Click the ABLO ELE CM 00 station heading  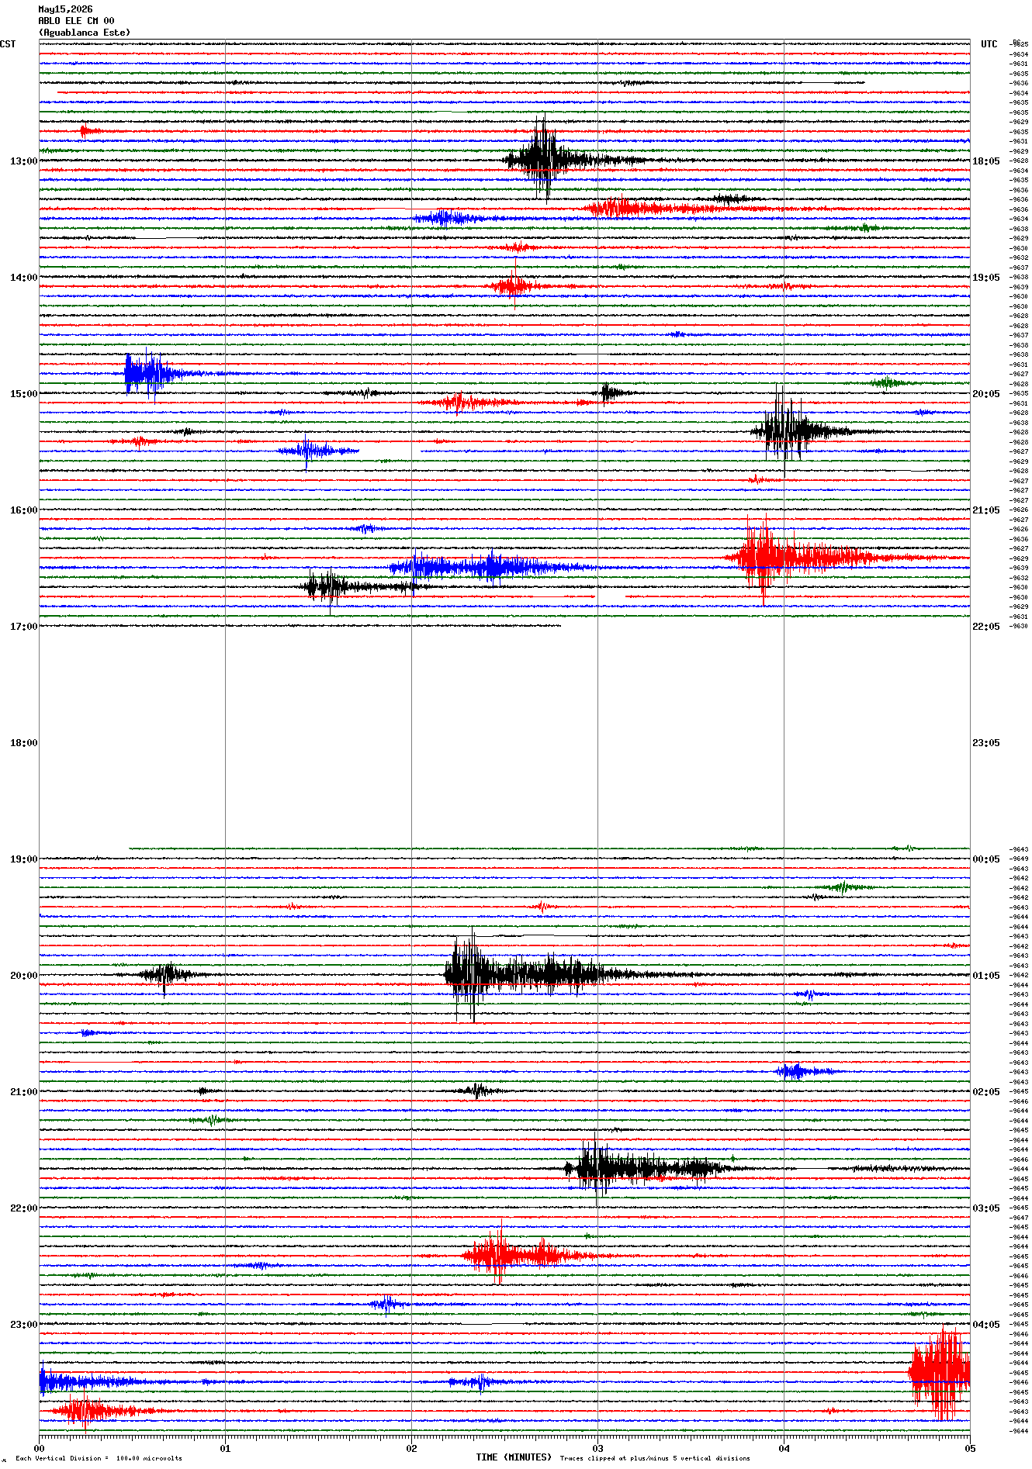click(76, 21)
